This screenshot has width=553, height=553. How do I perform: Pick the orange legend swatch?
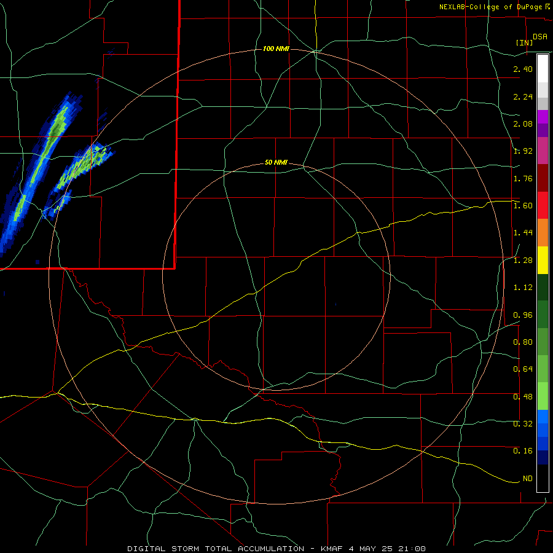point(543,233)
